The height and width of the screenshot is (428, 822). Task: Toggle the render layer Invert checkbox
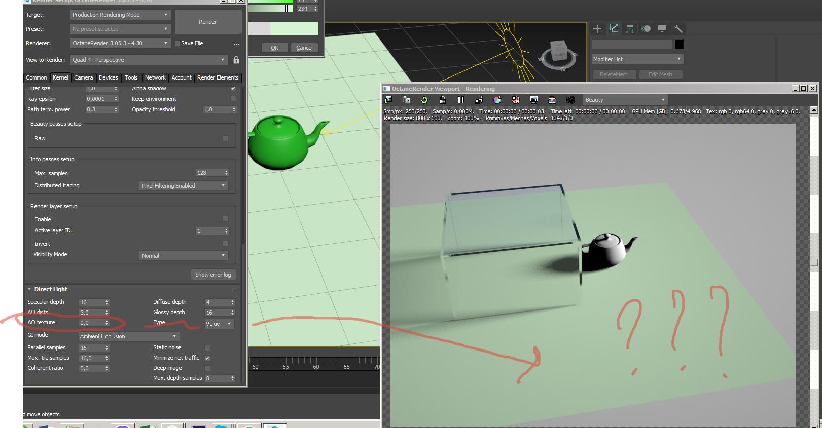pos(226,244)
